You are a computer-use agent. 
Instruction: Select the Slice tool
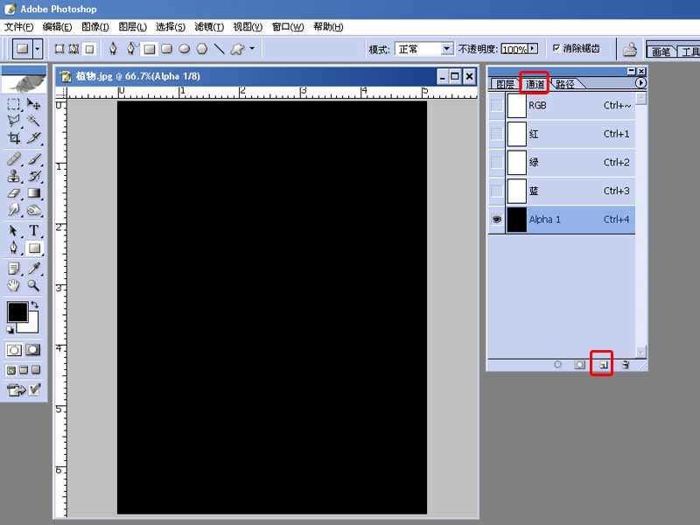coord(33,138)
